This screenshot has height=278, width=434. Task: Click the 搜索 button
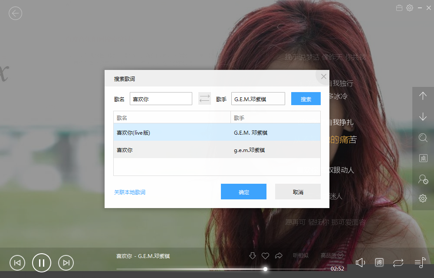click(306, 99)
